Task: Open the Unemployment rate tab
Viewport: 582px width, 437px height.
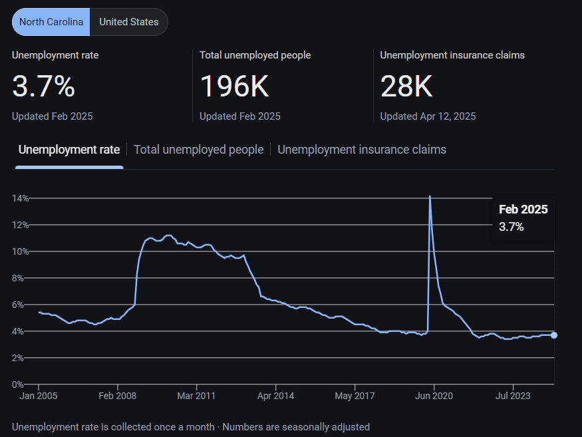Action: [69, 150]
